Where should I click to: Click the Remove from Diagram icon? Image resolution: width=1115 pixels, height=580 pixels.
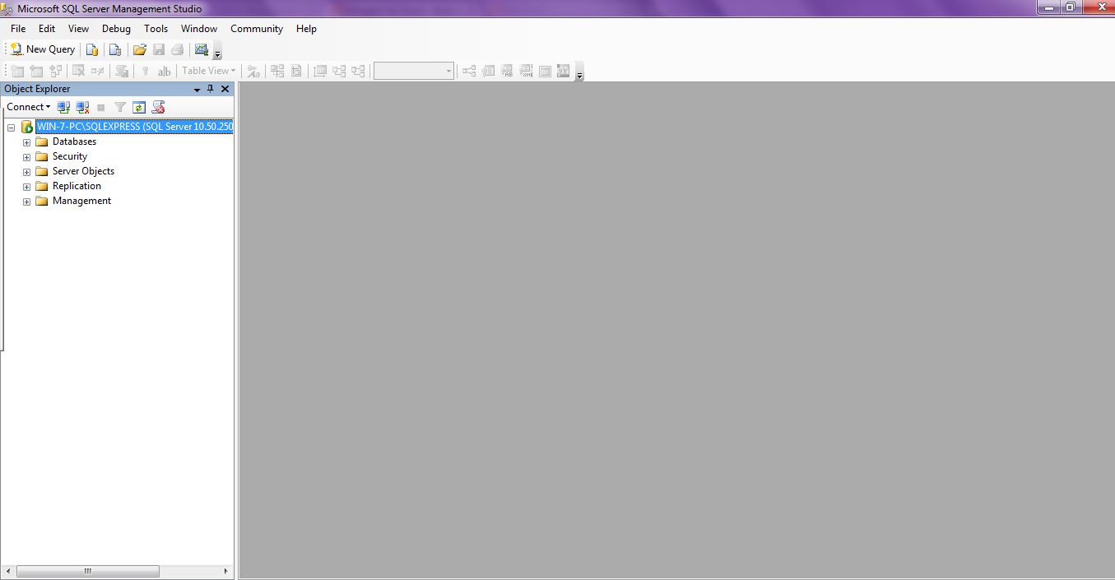(x=98, y=71)
